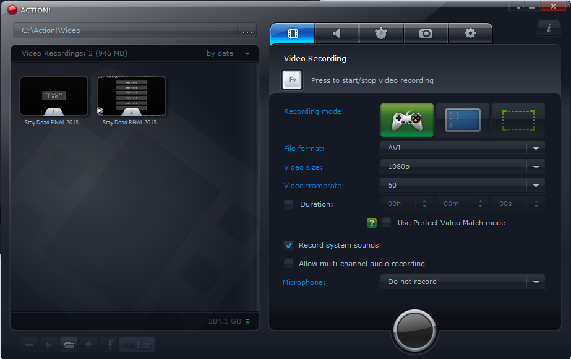The image size is (571, 359).
Task: Click the upload arrow icon
Action: click(x=88, y=345)
